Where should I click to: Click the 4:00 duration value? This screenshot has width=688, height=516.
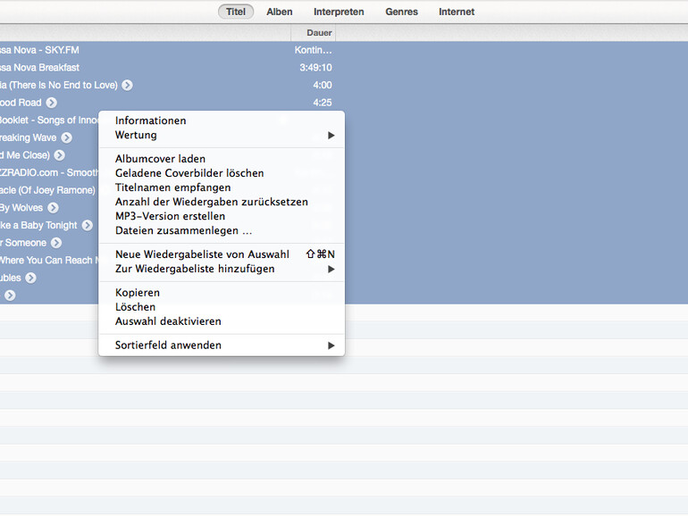click(x=323, y=85)
